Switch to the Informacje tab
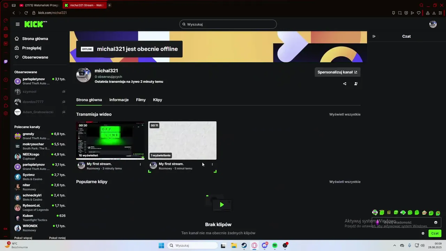Viewport: 446px width, 251px height. [x=119, y=100]
